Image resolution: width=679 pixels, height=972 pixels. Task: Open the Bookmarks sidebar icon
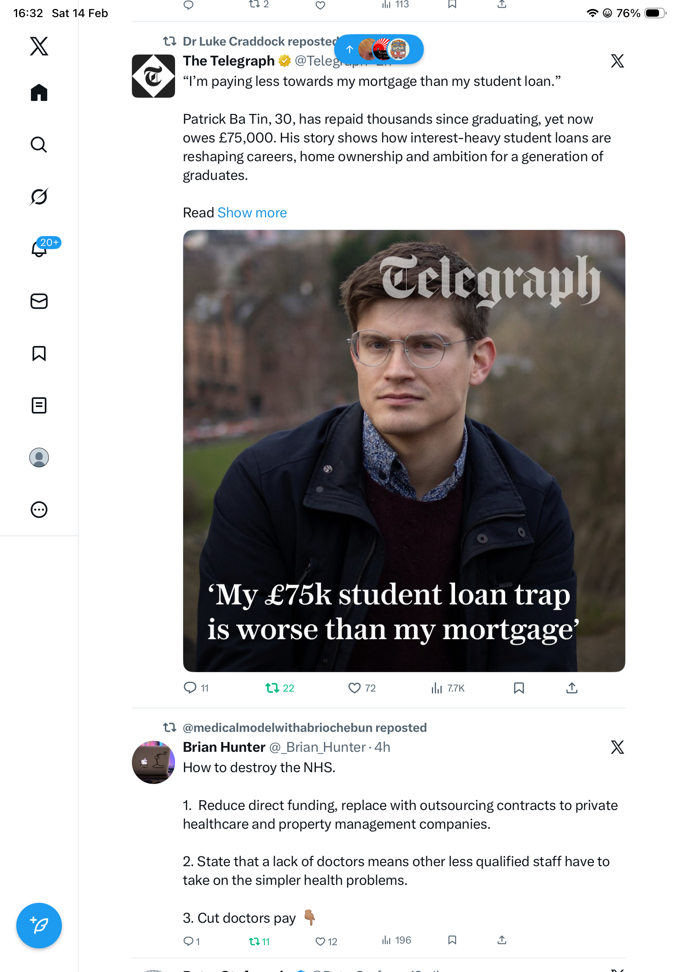[x=39, y=353]
